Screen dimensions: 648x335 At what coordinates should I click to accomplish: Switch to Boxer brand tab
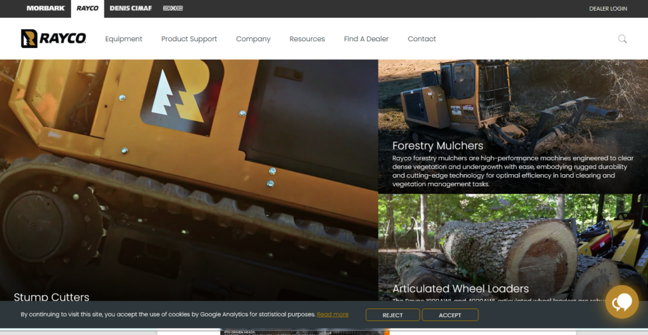pyautogui.click(x=173, y=8)
